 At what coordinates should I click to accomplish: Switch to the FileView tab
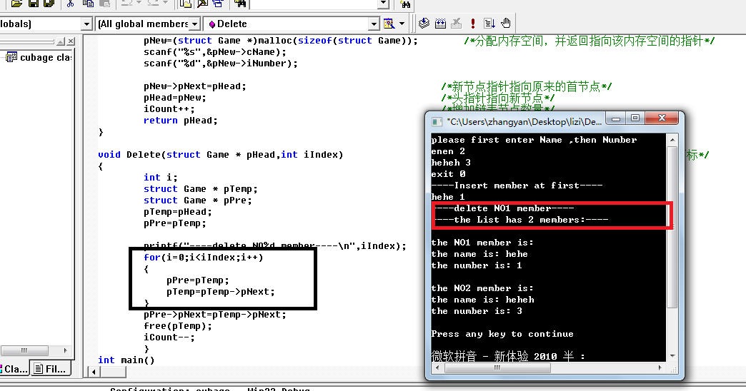(51, 368)
